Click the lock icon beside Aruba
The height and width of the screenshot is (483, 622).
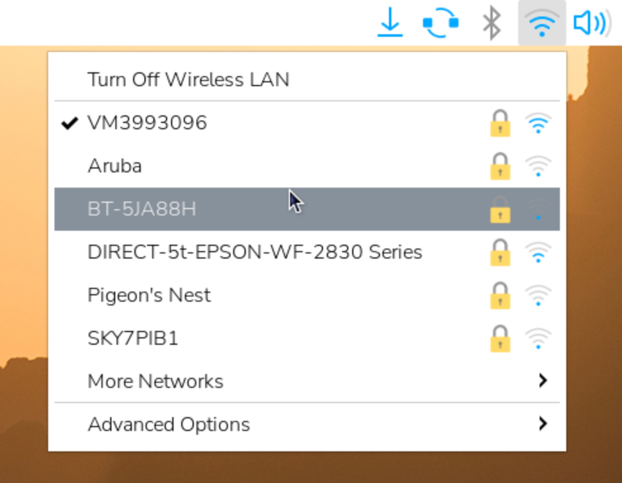[500, 166]
